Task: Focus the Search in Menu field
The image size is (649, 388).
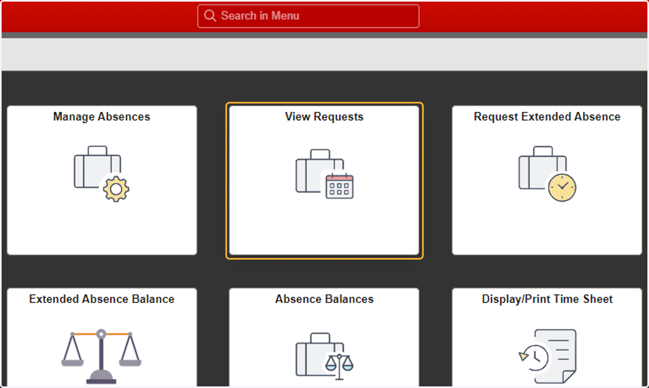Action: click(308, 16)
